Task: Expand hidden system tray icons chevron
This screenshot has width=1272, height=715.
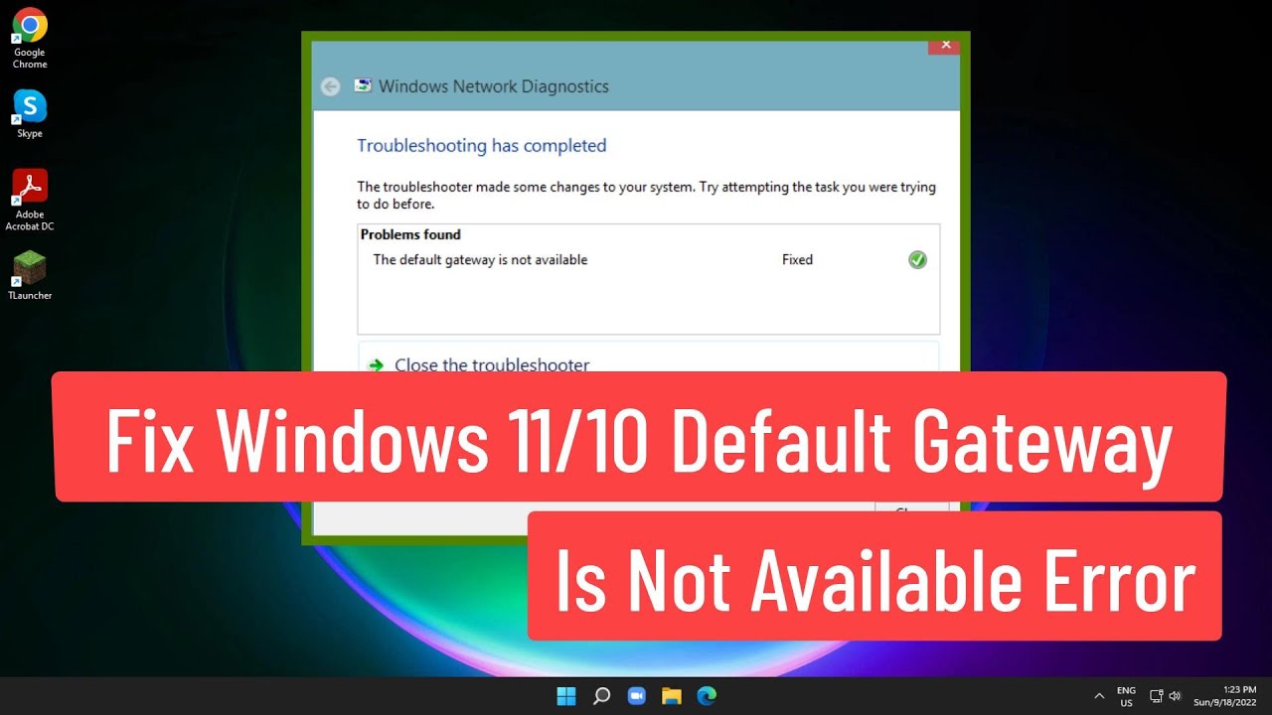Action: pyautogui.click(x=1099, y=696)
